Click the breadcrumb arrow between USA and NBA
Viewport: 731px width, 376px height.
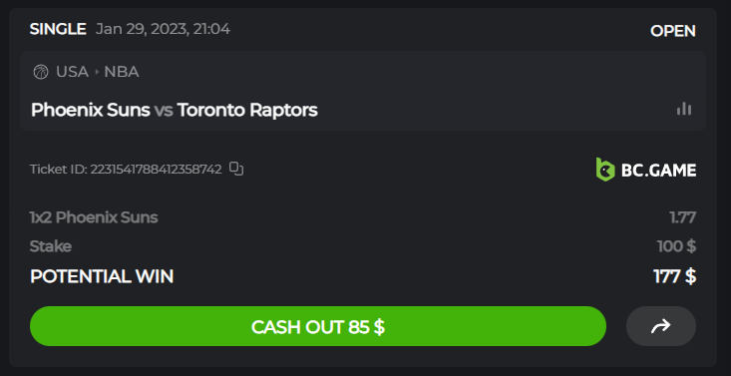(97, 72)
